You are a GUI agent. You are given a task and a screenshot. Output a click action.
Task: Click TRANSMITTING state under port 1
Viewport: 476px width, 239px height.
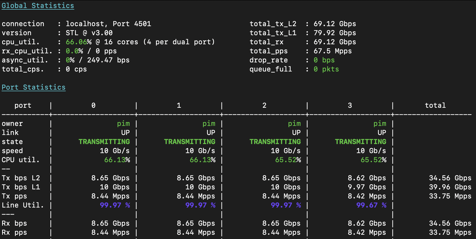189,142
